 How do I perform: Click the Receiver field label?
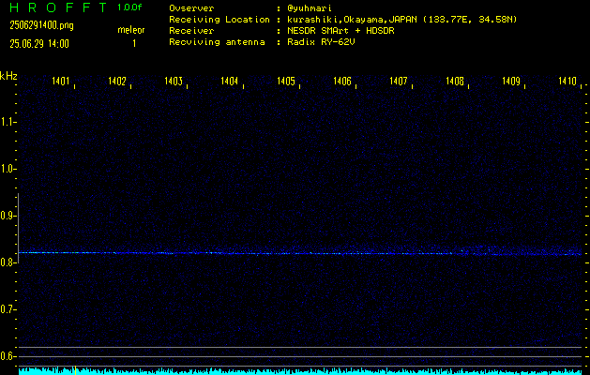(191, 31)
